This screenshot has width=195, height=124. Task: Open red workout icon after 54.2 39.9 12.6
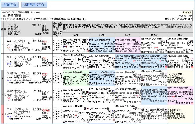(114, 120)
